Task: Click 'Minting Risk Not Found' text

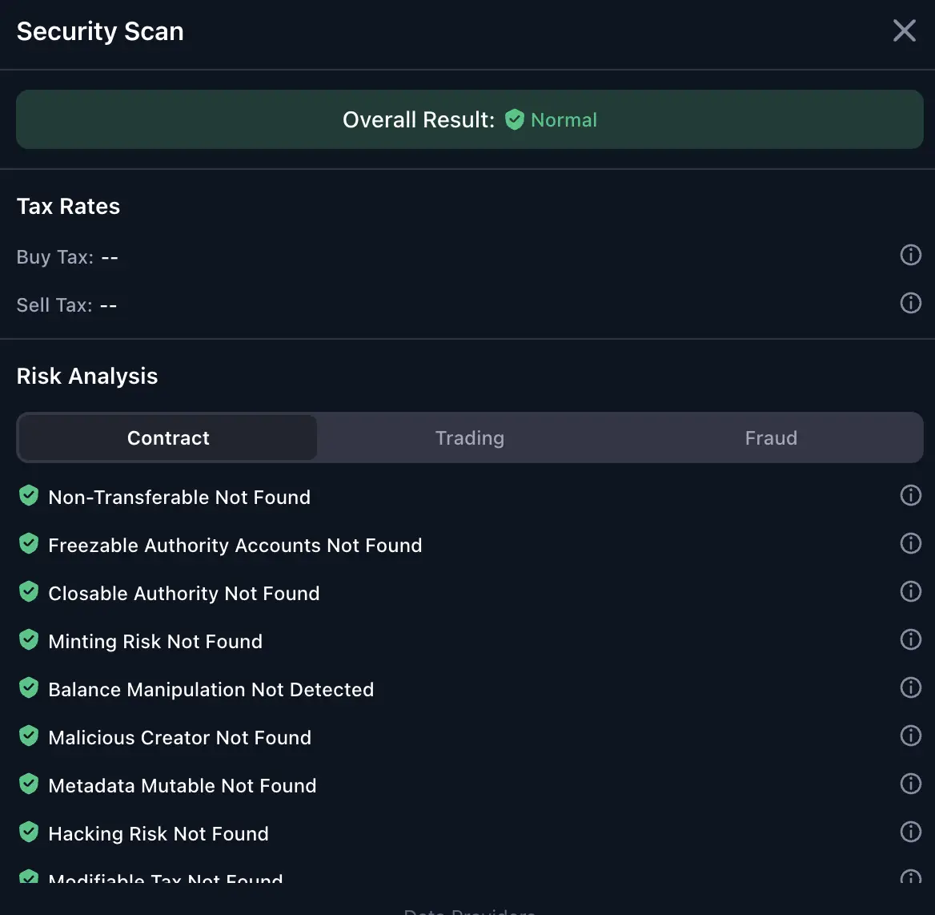Action: pyautogui.click(x=155, y=642)
